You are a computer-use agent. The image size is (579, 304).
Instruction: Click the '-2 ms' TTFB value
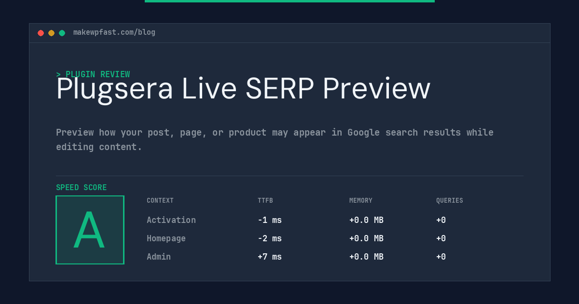(x=270, y=238)
